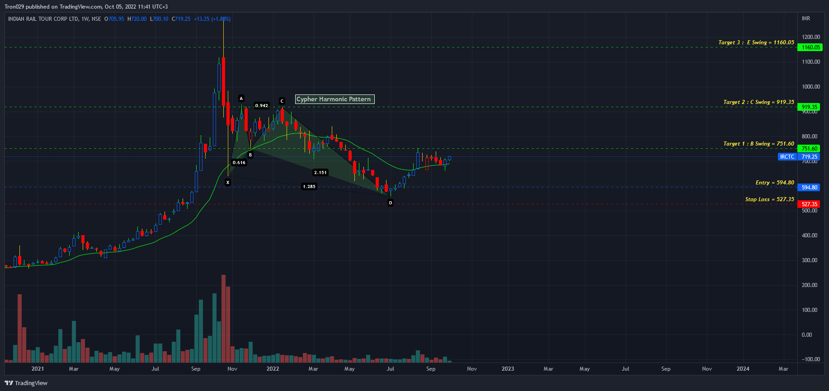
Task: Click the 2022 time axis label
Action: tap(273, 369)
